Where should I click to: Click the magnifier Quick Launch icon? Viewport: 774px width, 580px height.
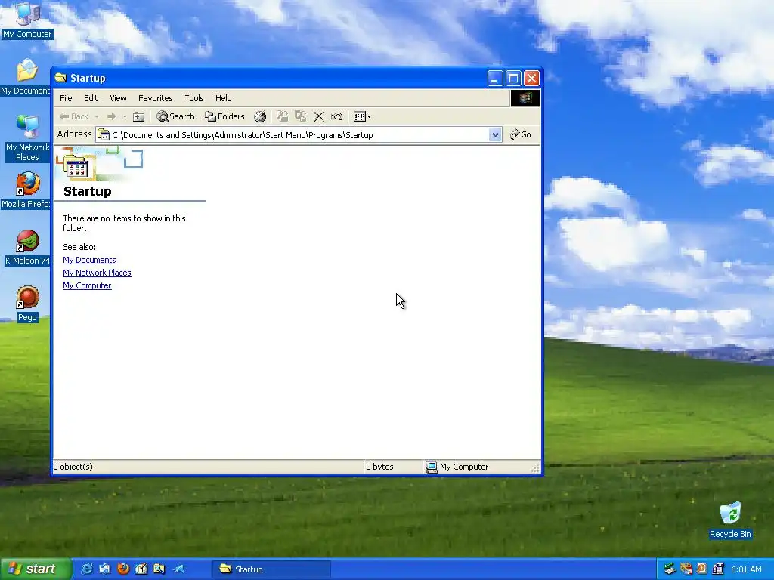[x=159, y=569]
